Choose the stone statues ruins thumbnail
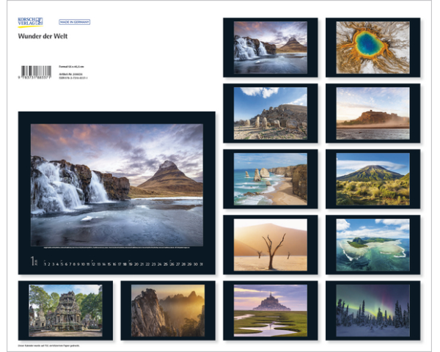 (x=270, y=113)
